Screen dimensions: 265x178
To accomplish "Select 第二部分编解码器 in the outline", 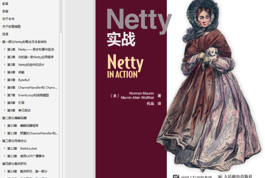I will click(x=14, y=118).
